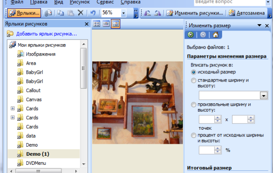This screenshot has height=173, width=273.
Task: Select the Demo (1) folder shortcut
Action: tap(38, 154)
